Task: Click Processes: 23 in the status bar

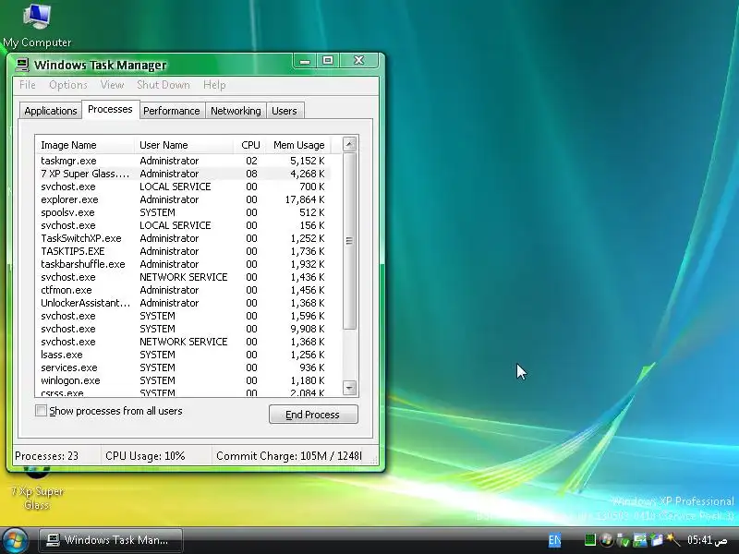Action: (x=47, y=456)
